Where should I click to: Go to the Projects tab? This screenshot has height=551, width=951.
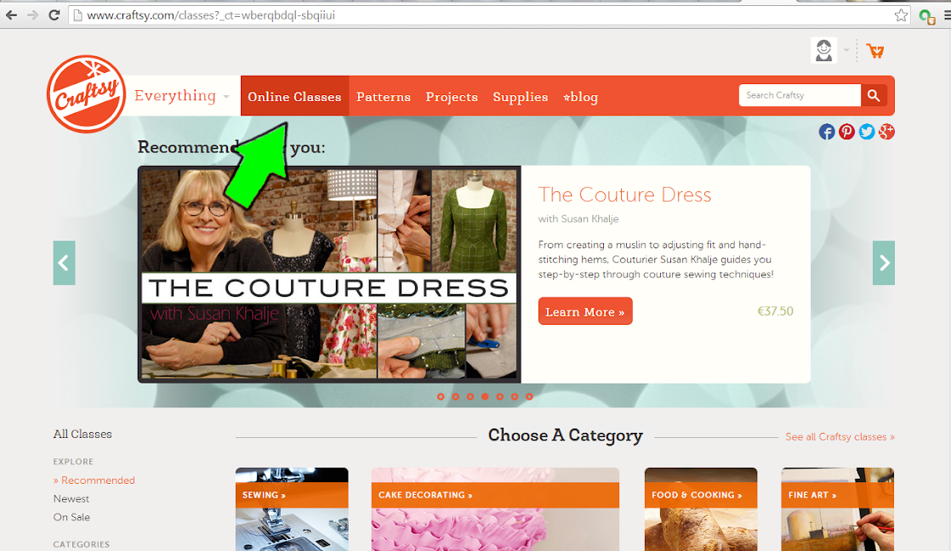click(x=452, y=97)
